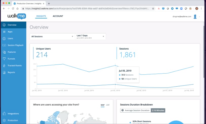Image resolution: width=206 pixels, height=124 pixels.
Task: Open the Overview sidebar icon
Action: click(x=4, y=25)
